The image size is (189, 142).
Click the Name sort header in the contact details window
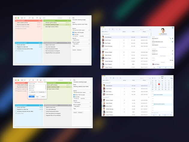coord(105,32)
